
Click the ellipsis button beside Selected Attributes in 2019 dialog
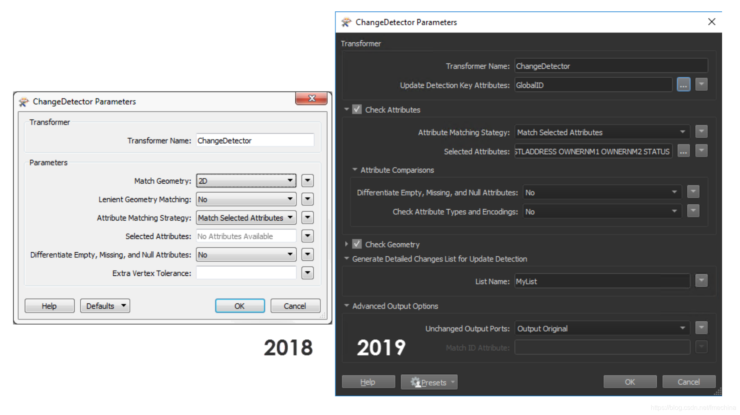[x=683, y=151]
